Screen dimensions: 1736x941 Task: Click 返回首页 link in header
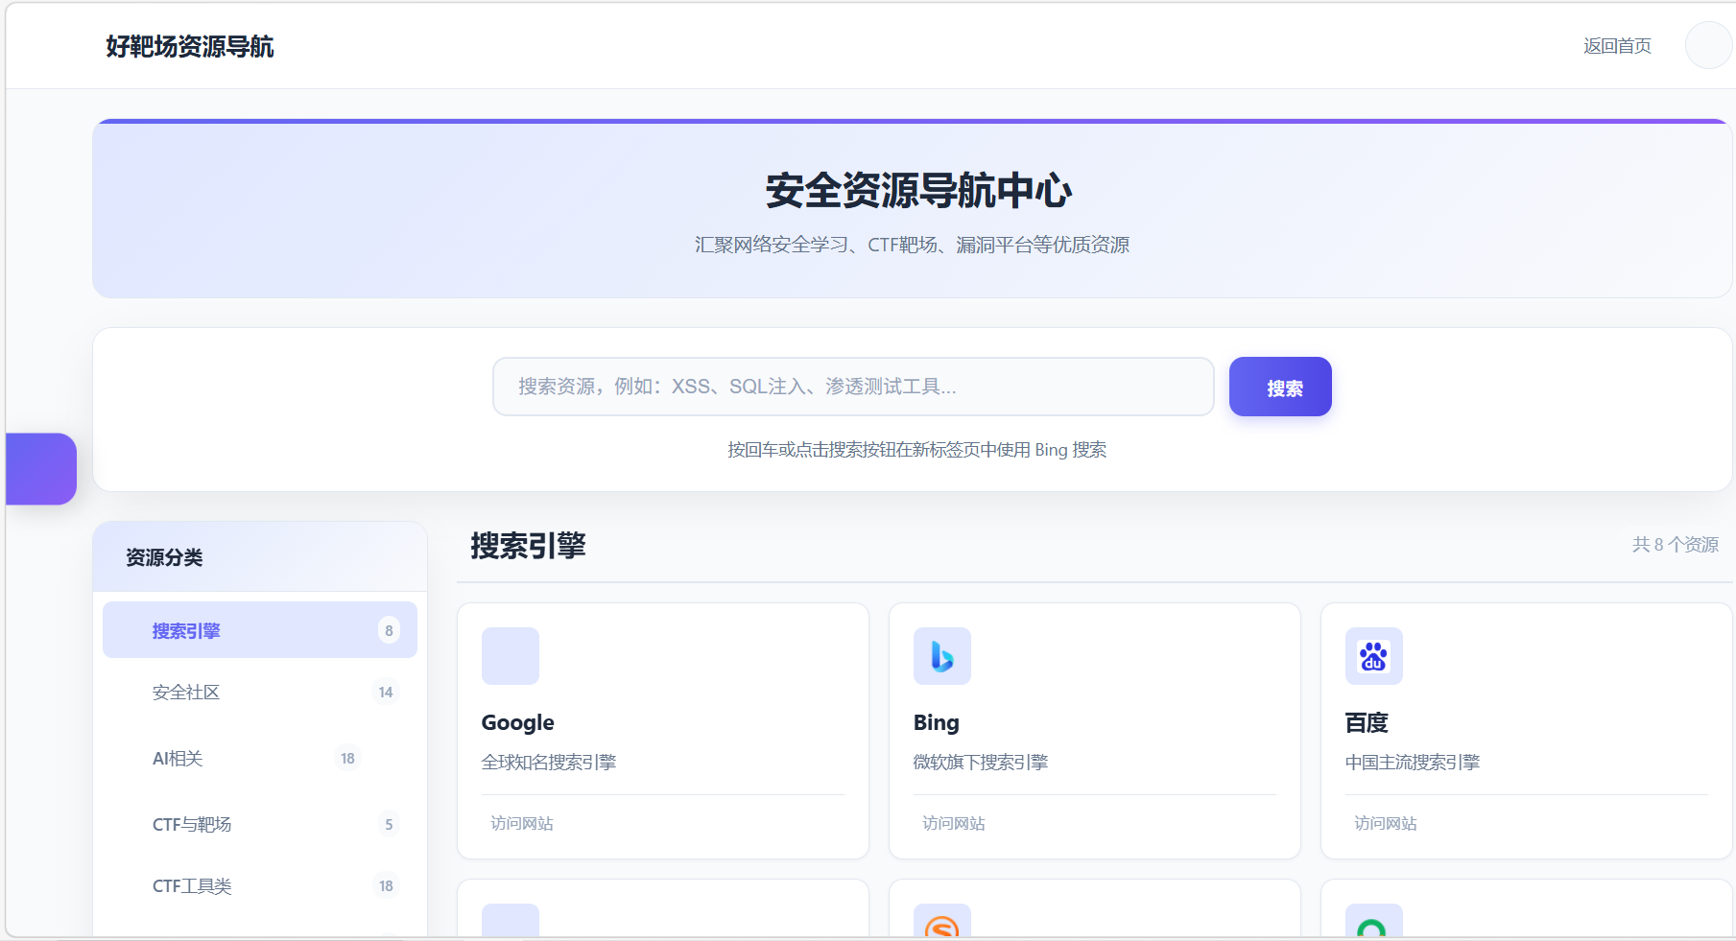coord(1617,46)
